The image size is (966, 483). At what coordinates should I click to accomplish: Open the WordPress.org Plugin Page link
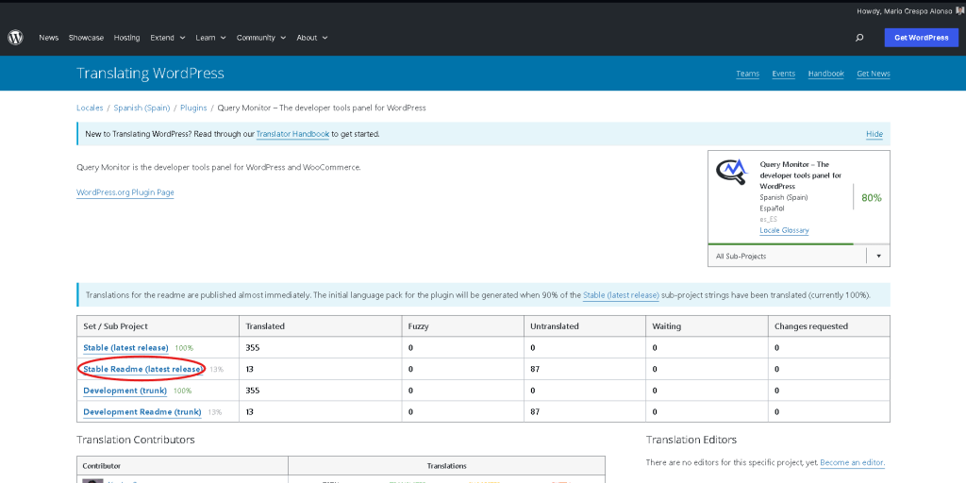pyautogui.click(x=125, y=192)
